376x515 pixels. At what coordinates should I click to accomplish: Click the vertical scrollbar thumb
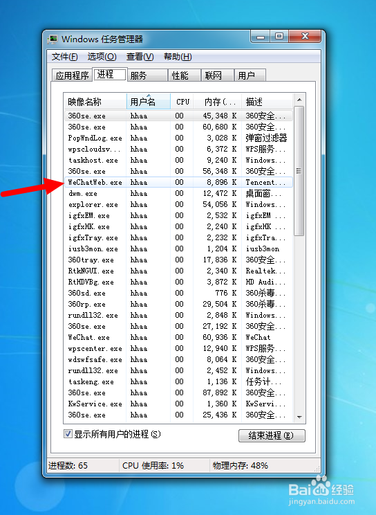pos(299,171)
